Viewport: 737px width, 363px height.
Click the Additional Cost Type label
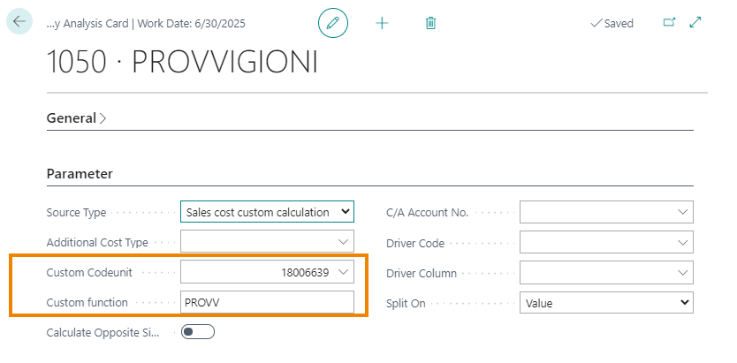[x=97, y=242]
